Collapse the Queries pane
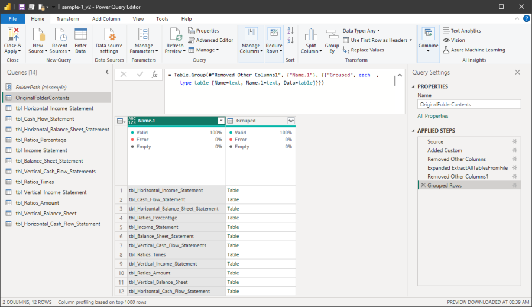 click(107, 72)
